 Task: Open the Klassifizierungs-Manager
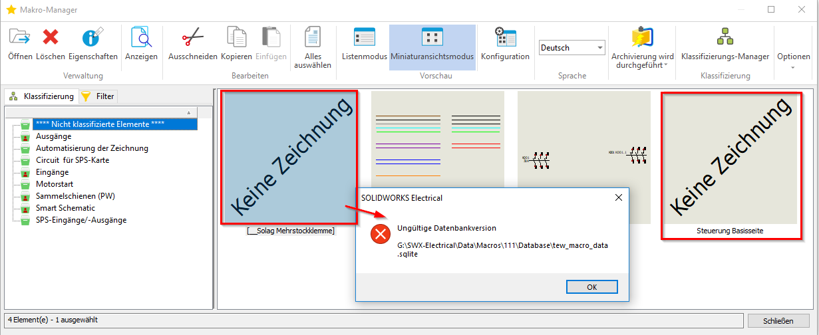pos(725,38)
